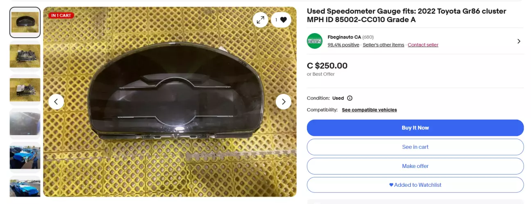
Task: Expand seller details chevron arrow
Action: 519,41
